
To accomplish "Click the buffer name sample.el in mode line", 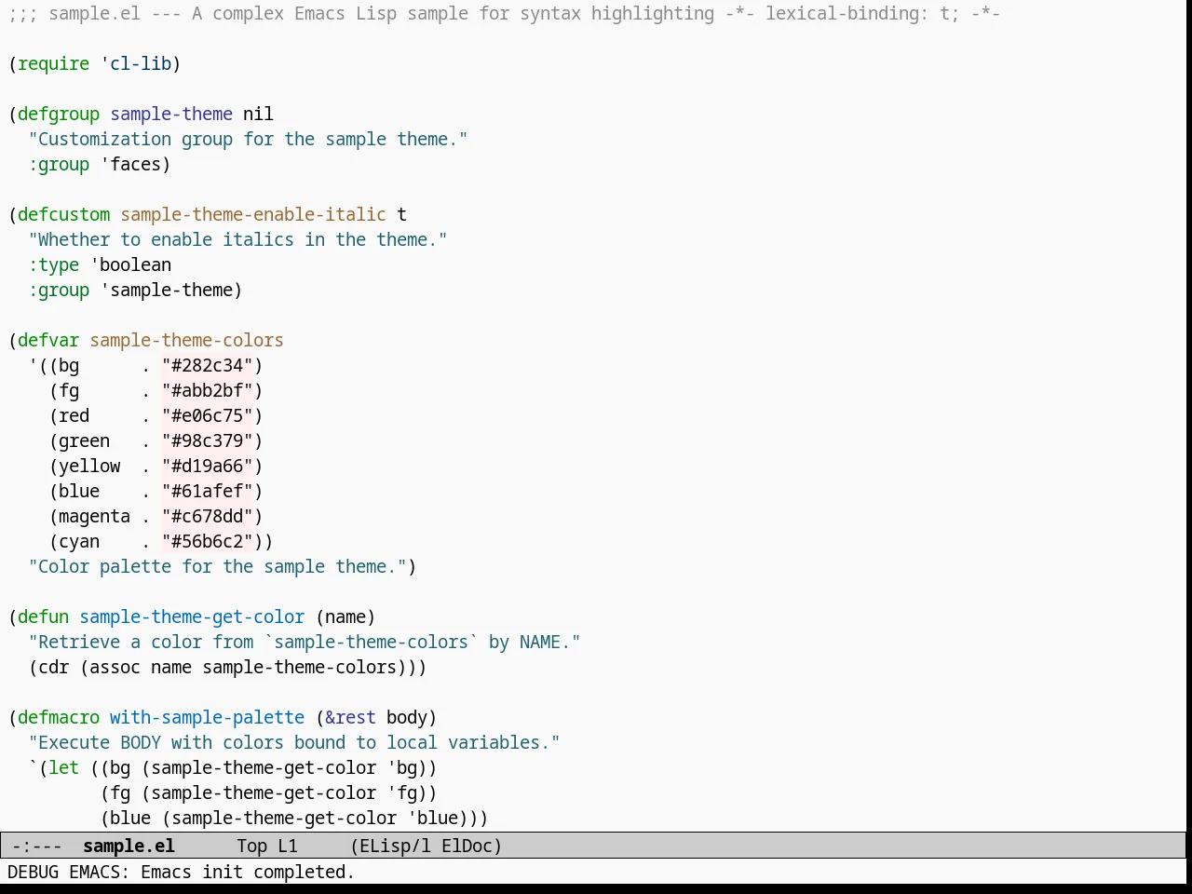I will (129, 846).
